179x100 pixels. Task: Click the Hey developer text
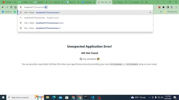point(89,59)
